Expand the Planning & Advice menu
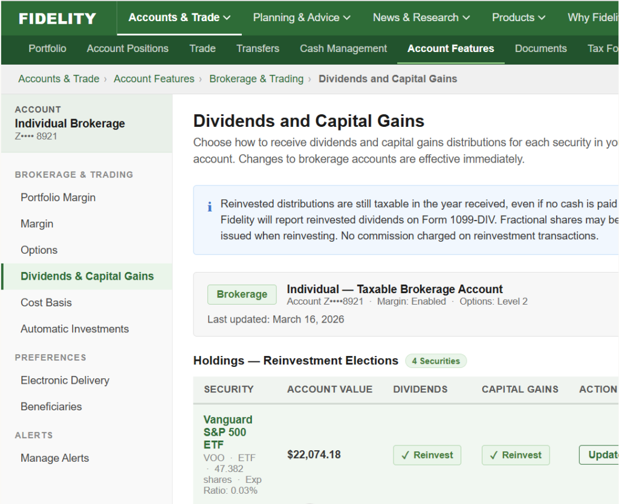The width and height of the screenshot is (619, 504). pyautogui.click(x=302, y=18)
